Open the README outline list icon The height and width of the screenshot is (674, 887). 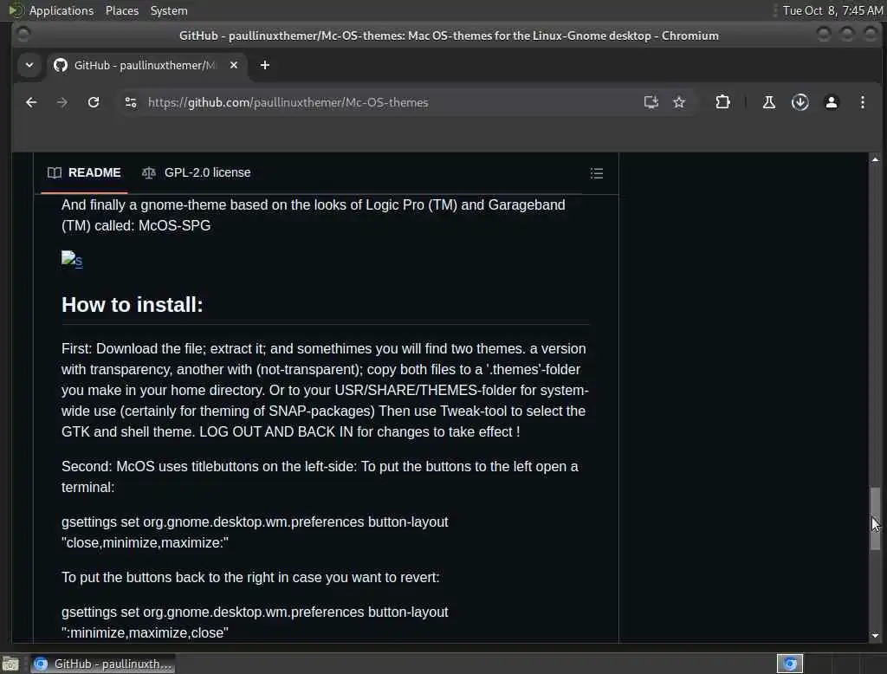596,173
